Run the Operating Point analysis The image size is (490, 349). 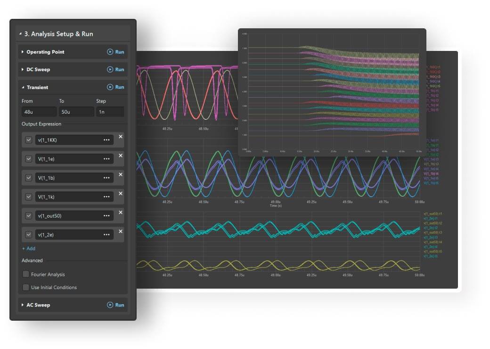[x=115, y=52]
